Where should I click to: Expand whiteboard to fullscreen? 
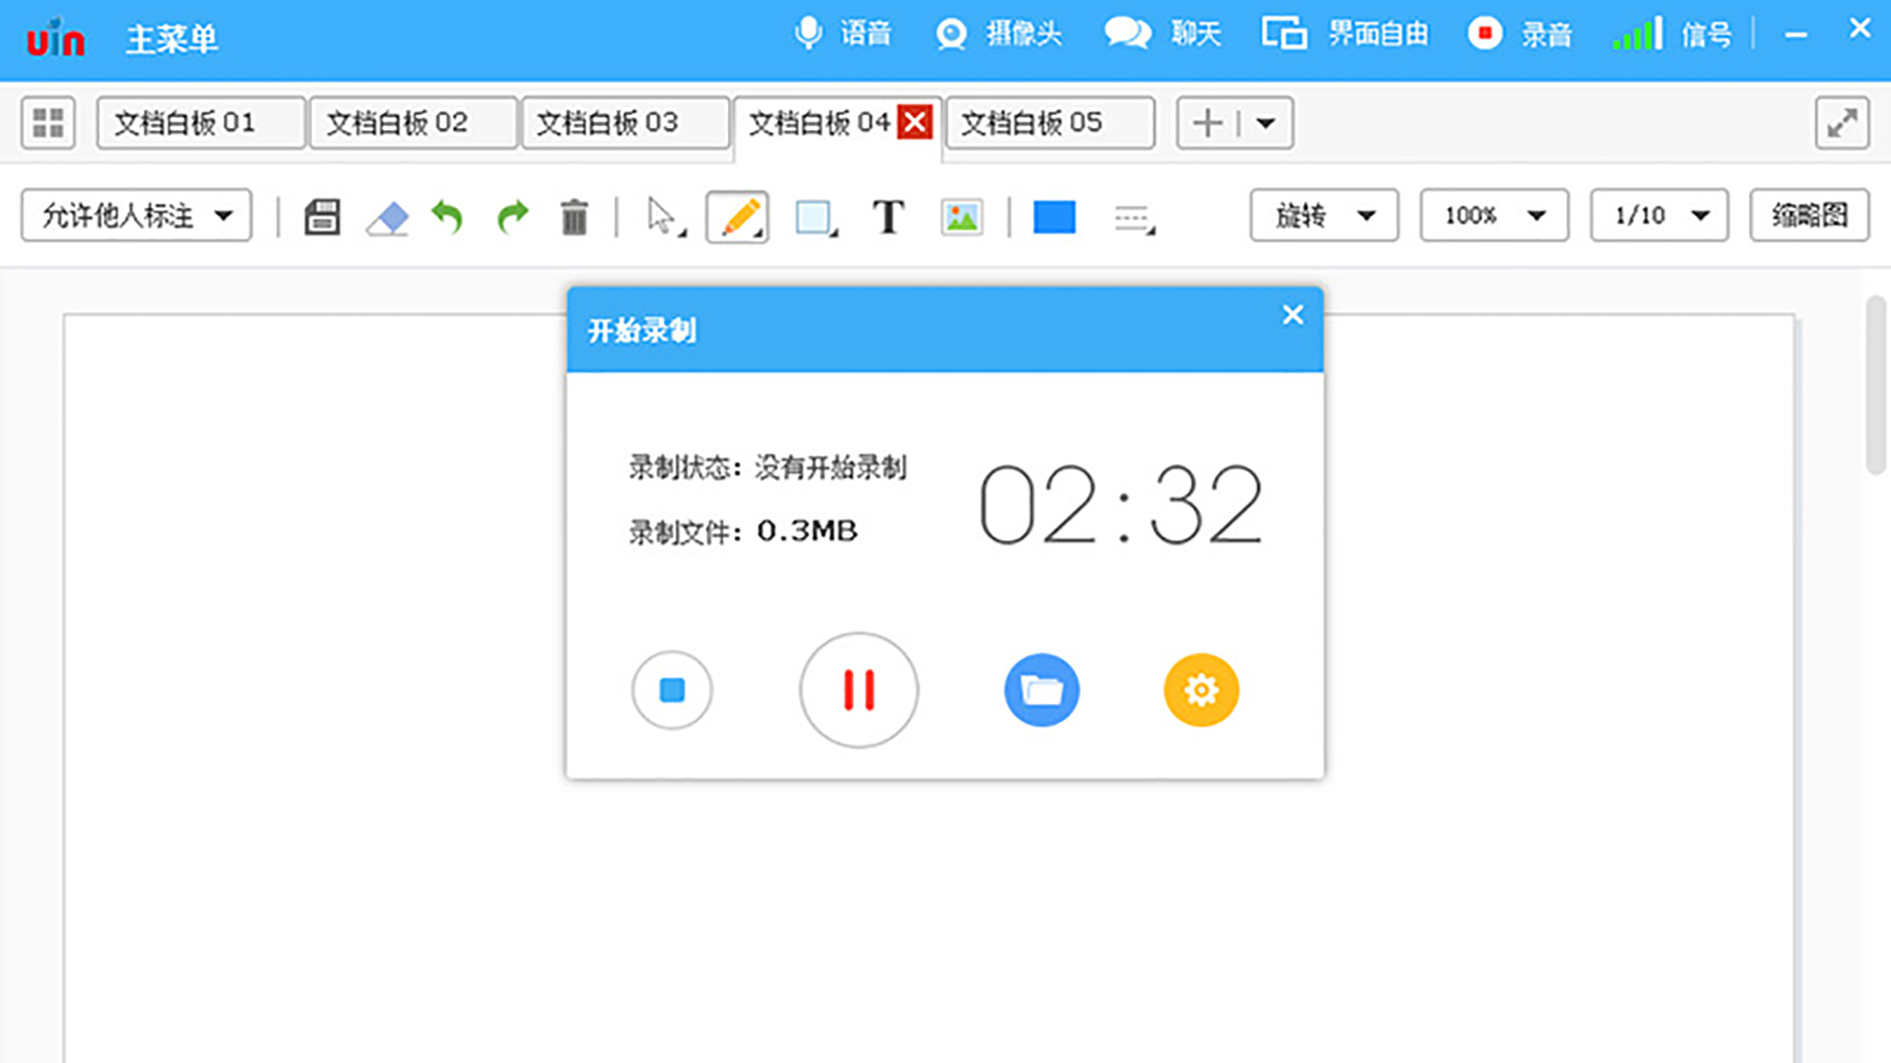(1842, 123)
